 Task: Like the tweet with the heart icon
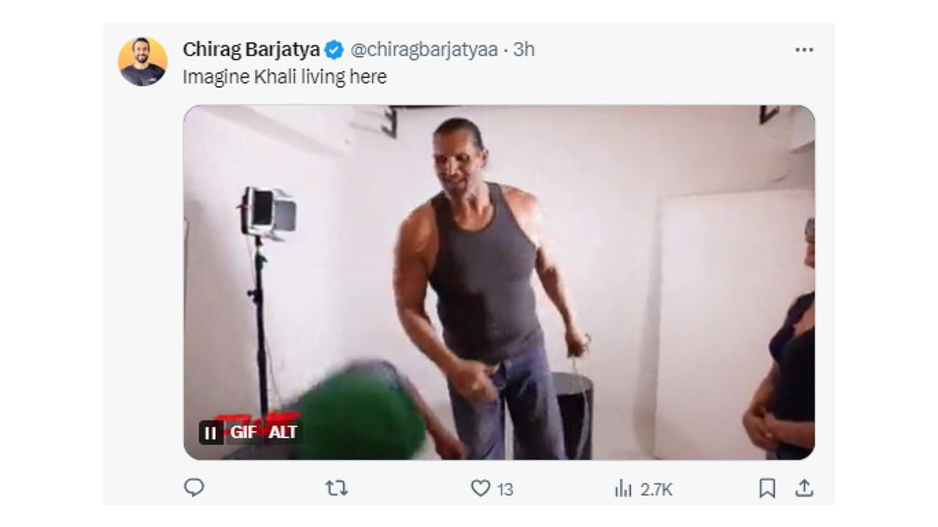[x=480, y=488]
